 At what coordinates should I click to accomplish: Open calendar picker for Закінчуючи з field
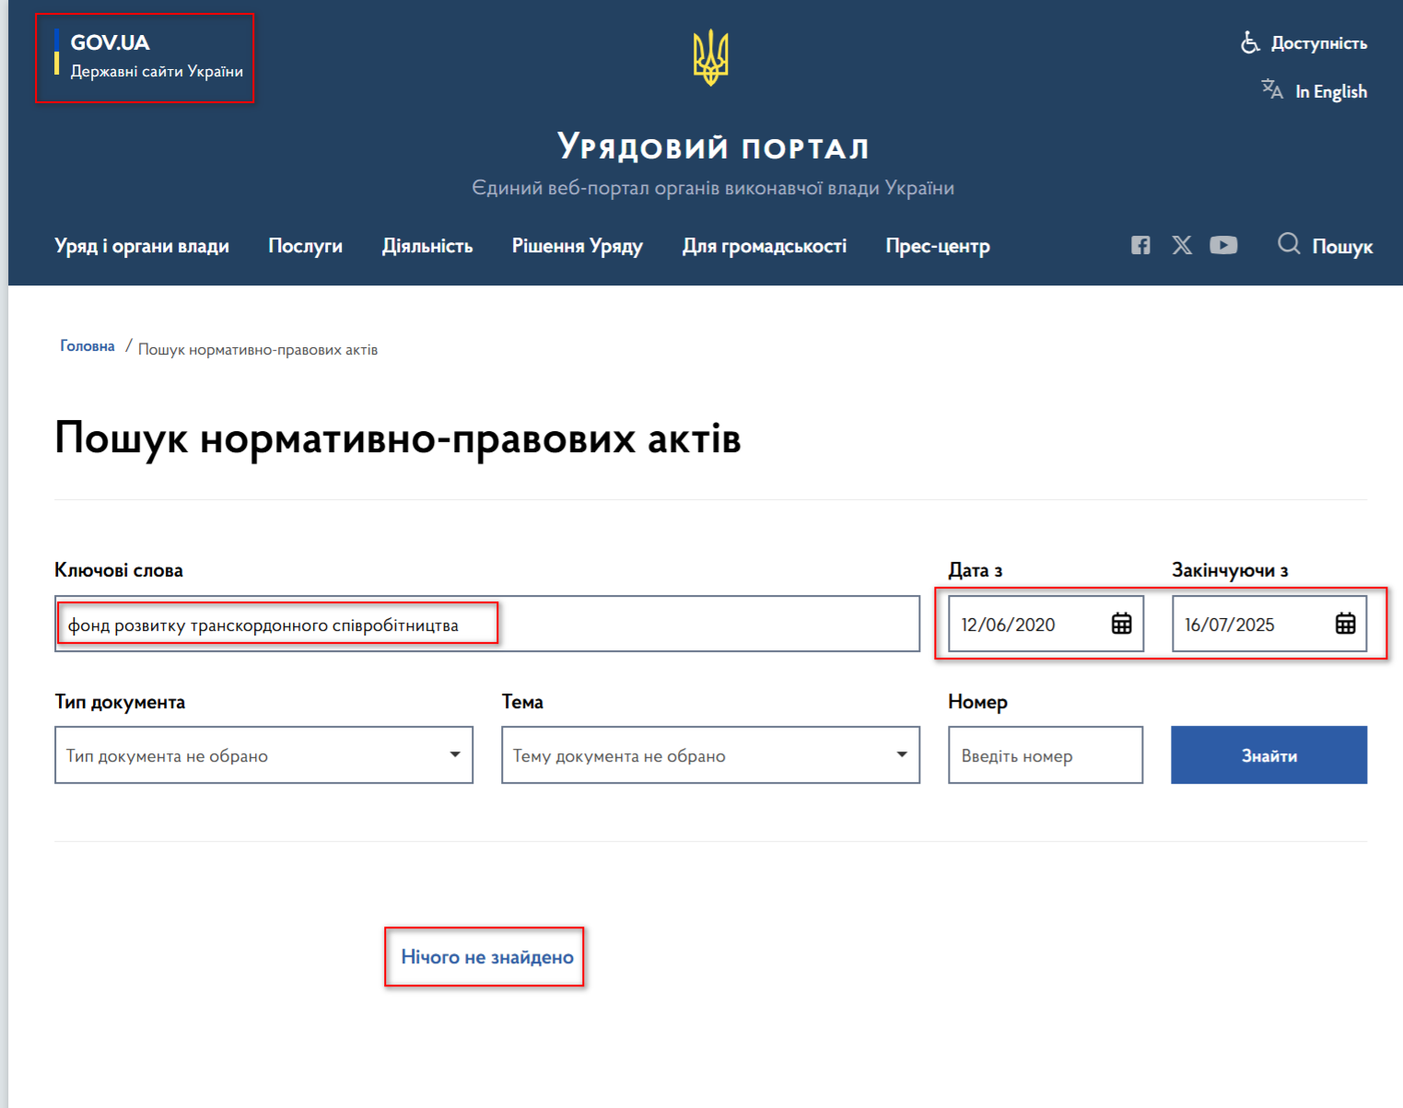point(1345,624)
